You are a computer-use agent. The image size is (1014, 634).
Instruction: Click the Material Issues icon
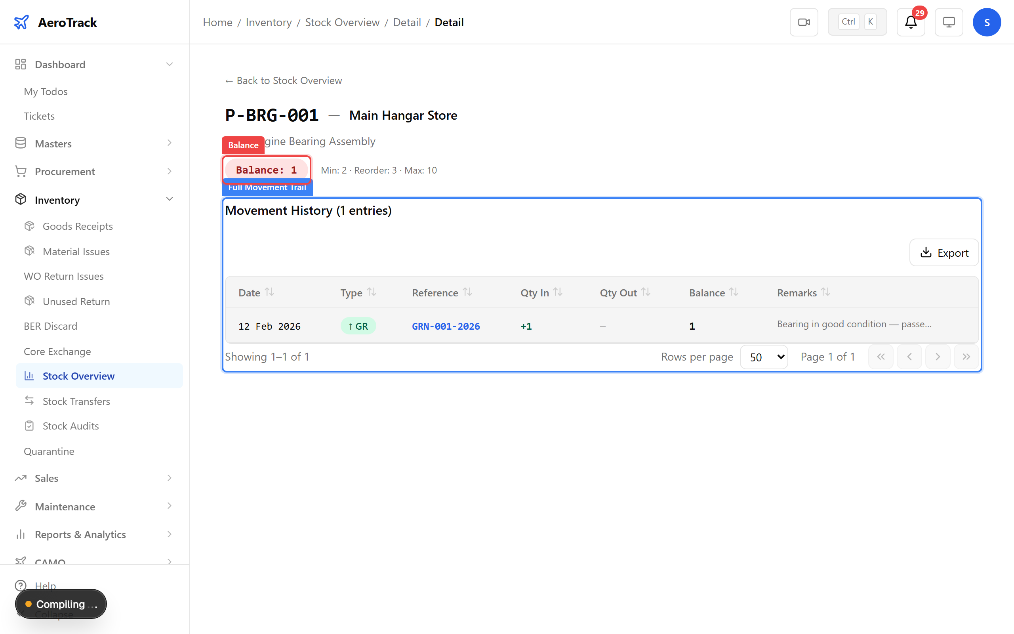(29, 251)
